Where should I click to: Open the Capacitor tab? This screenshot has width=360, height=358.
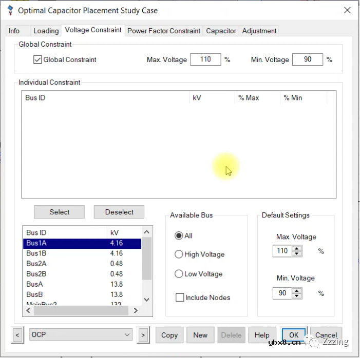(221, 31)
